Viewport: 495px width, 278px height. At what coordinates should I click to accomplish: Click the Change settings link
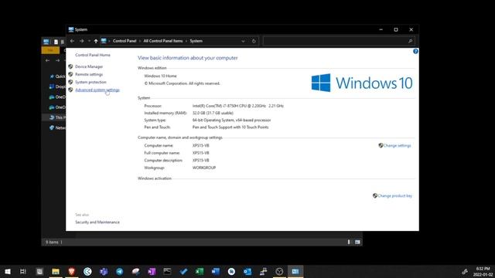(397, 146)
